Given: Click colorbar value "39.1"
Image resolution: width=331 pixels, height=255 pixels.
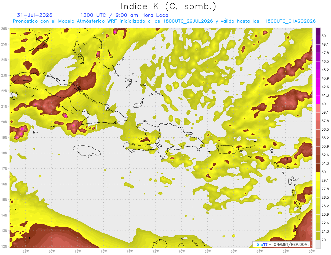Looking at the screenshot, I should [325, 112].
